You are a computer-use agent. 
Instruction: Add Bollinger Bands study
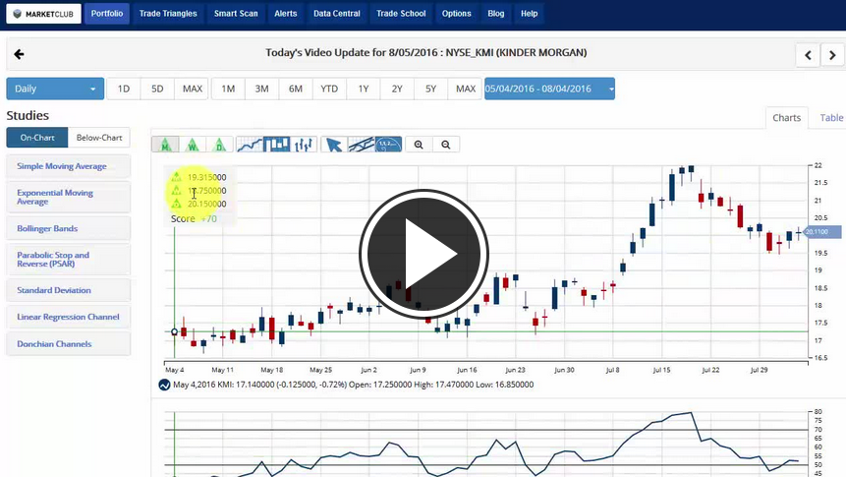[x=69, y=228]
